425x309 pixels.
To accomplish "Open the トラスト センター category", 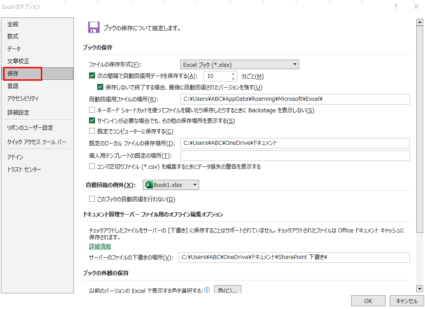I will pyautogui.click(x=24, y=170).
